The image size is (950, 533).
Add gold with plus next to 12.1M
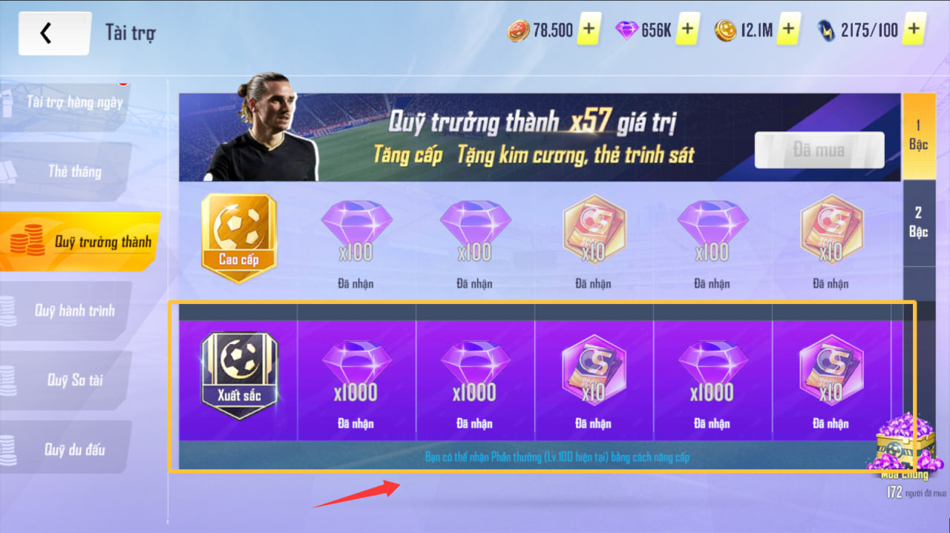pyautogui.click(x=788, y=30)
